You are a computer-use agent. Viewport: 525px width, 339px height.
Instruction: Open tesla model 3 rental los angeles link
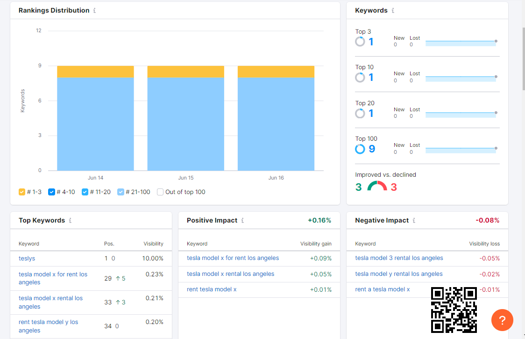(x=399, y=258)
